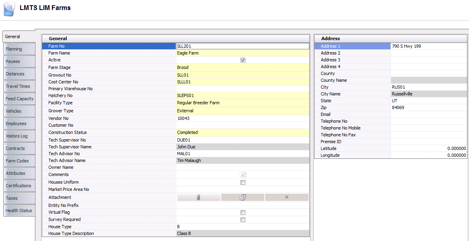
Task: Open the Grower Type External field
Action: pyautogui.click(x=243, y=111)
